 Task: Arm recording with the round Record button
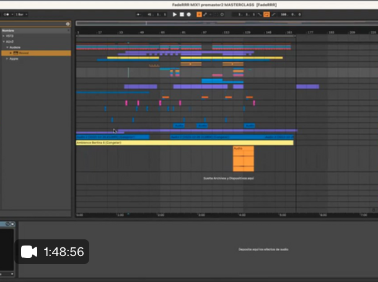pos(189,14)
